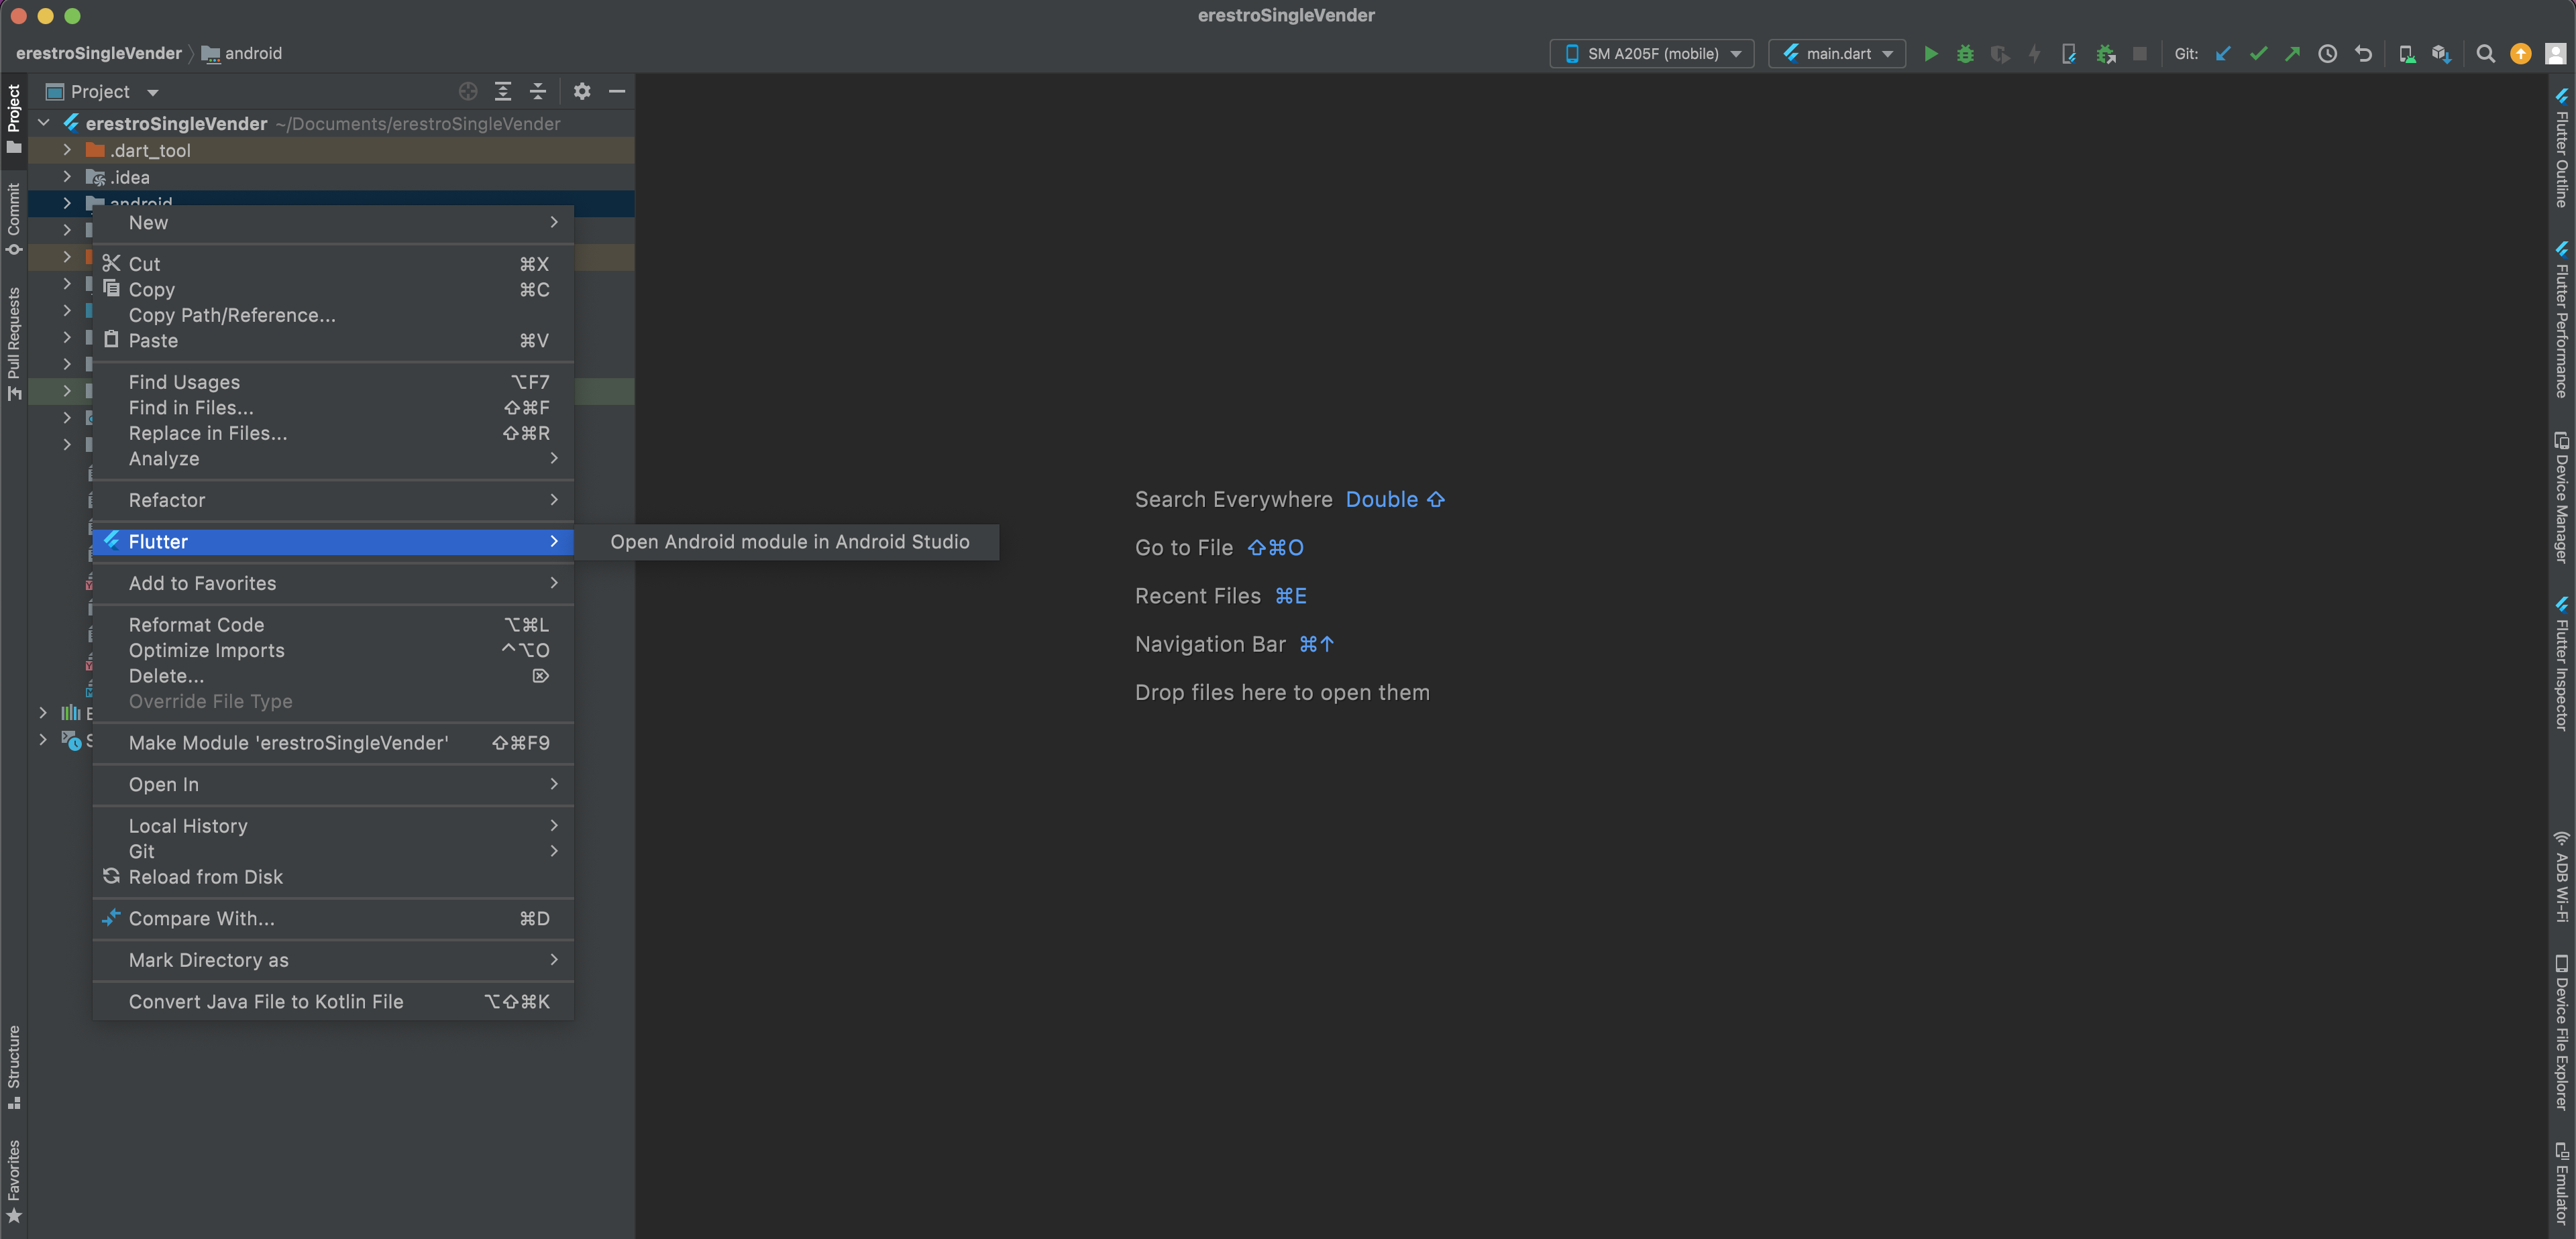Hide Project panel with minus icon
The image size is (2576, 1239).
click(617, 91)
